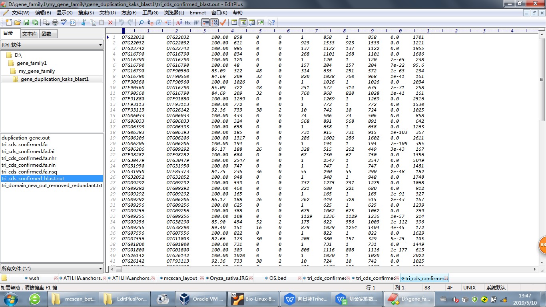Screen dimensions: 546x307
Task: Toggle the directory window panel button
Action: [x=243, y=23]
